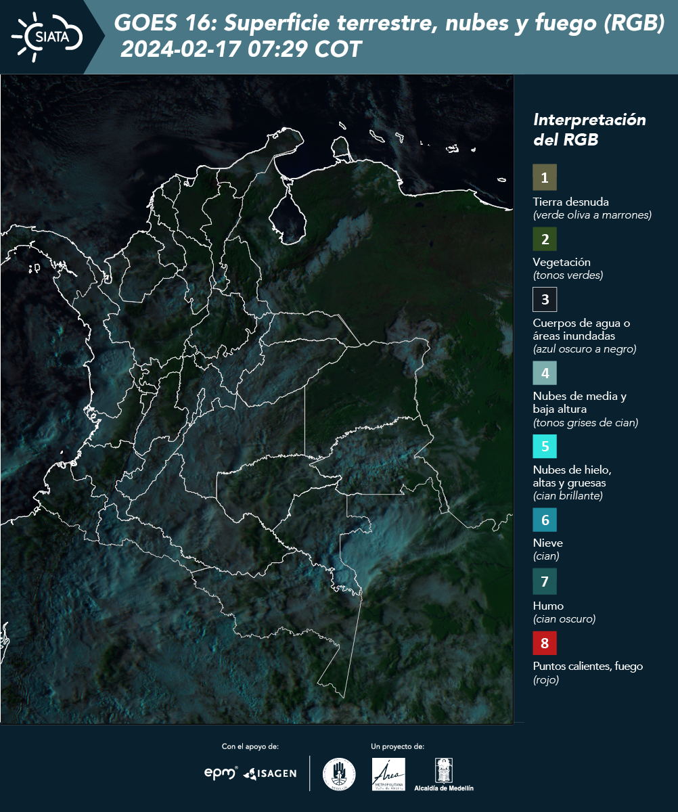Click the '(azul oscuro a negro)' description

coord(585,349)
